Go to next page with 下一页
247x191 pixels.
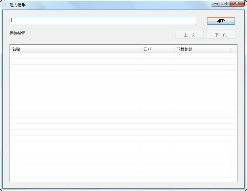[x=221, y=34]
